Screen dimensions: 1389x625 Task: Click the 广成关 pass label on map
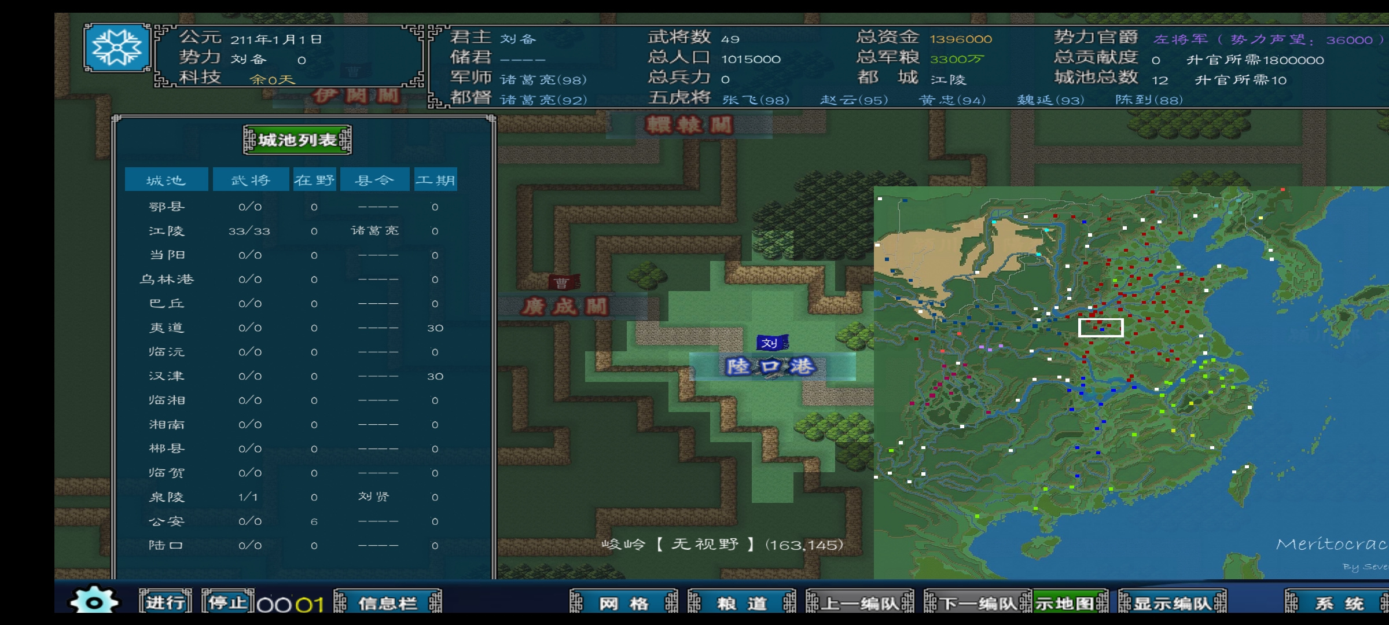click(565, 306)
